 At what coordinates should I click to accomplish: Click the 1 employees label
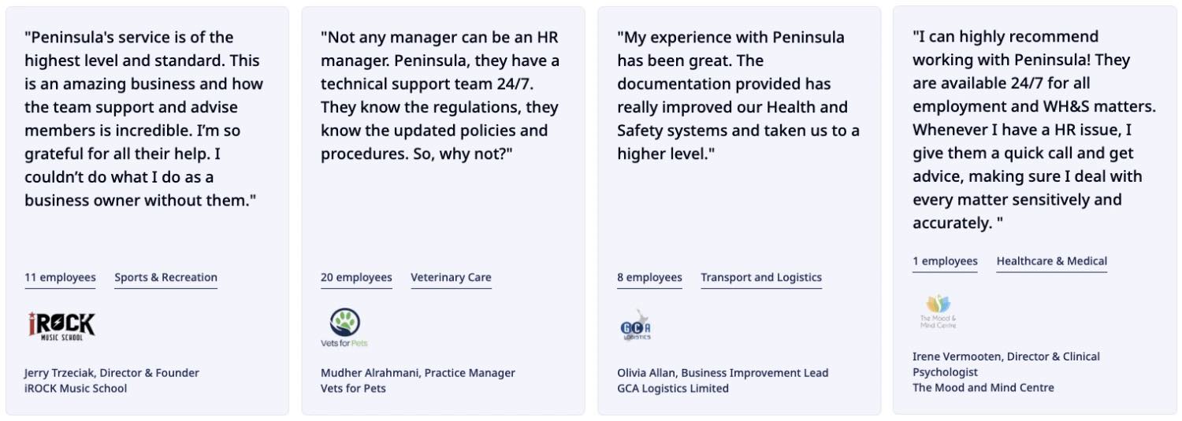[945, 261]
